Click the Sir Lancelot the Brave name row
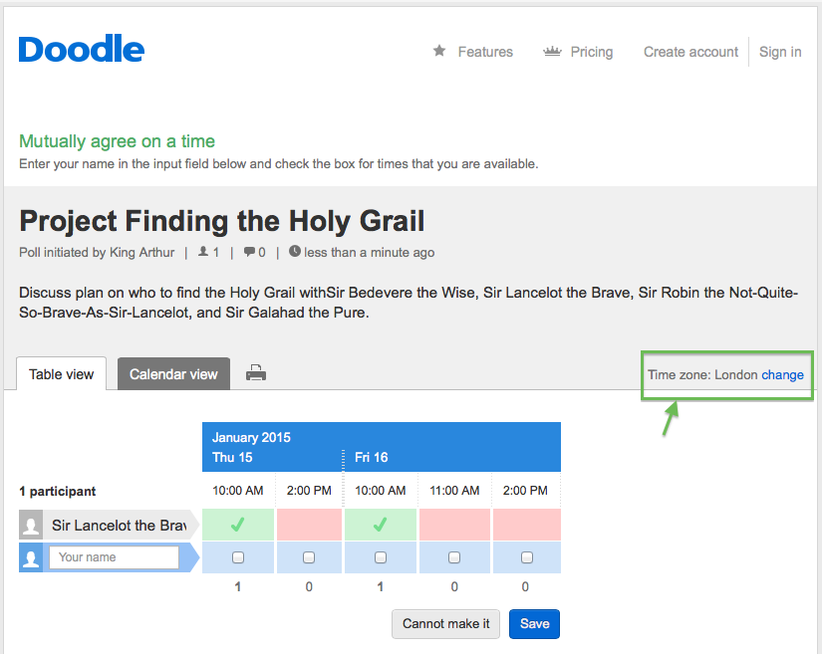822x654 pixels. (109, 525)
